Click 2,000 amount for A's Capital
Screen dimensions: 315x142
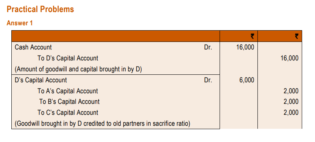[x=291, y=91]
